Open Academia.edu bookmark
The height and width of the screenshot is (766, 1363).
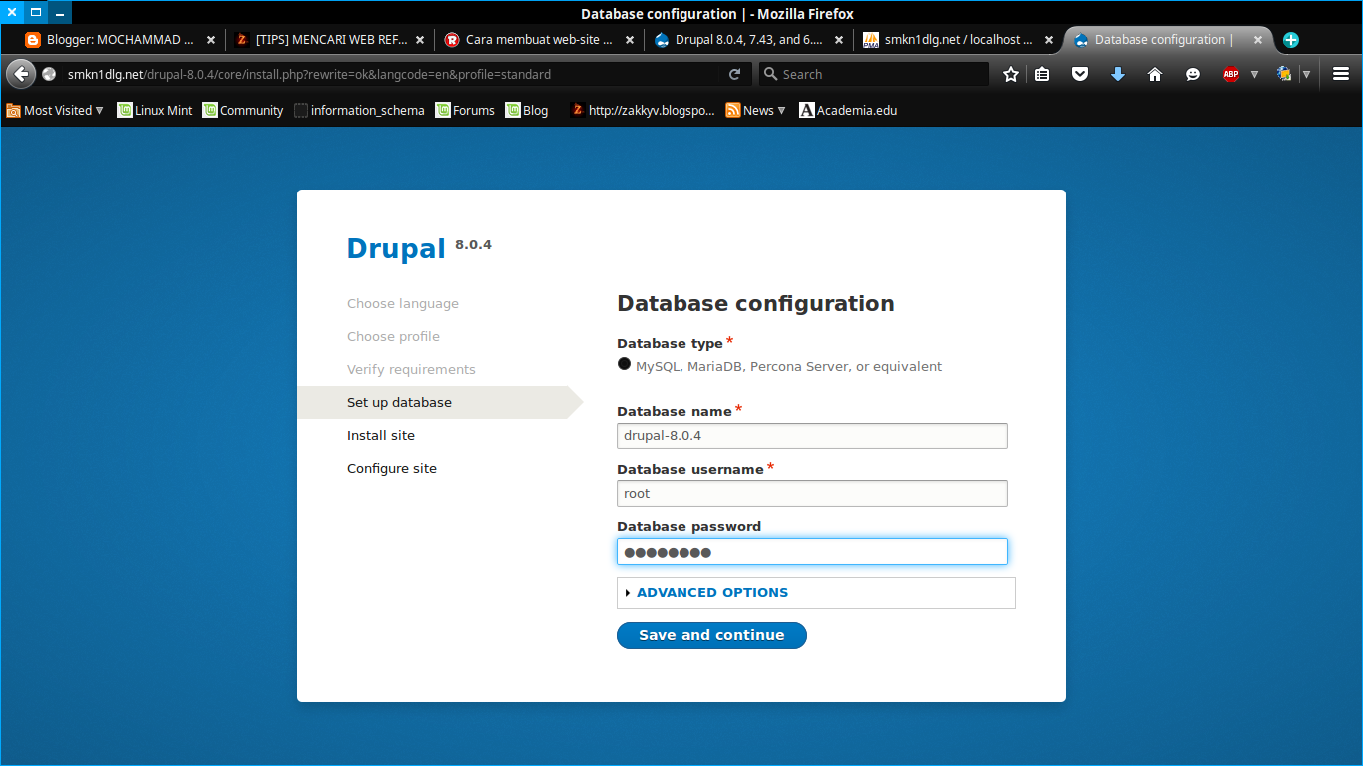848,110
